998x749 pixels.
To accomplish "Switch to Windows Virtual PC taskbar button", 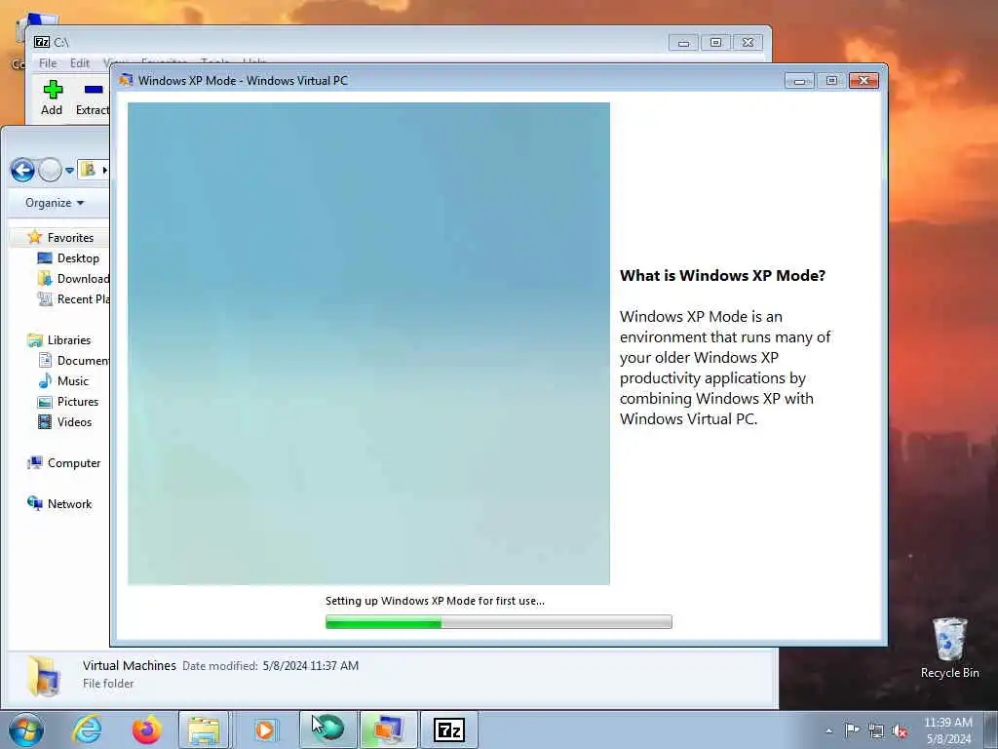I will (388, 729).
